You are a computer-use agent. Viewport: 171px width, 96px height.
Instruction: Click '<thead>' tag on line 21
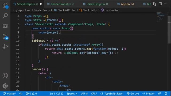tap(64, 86)
